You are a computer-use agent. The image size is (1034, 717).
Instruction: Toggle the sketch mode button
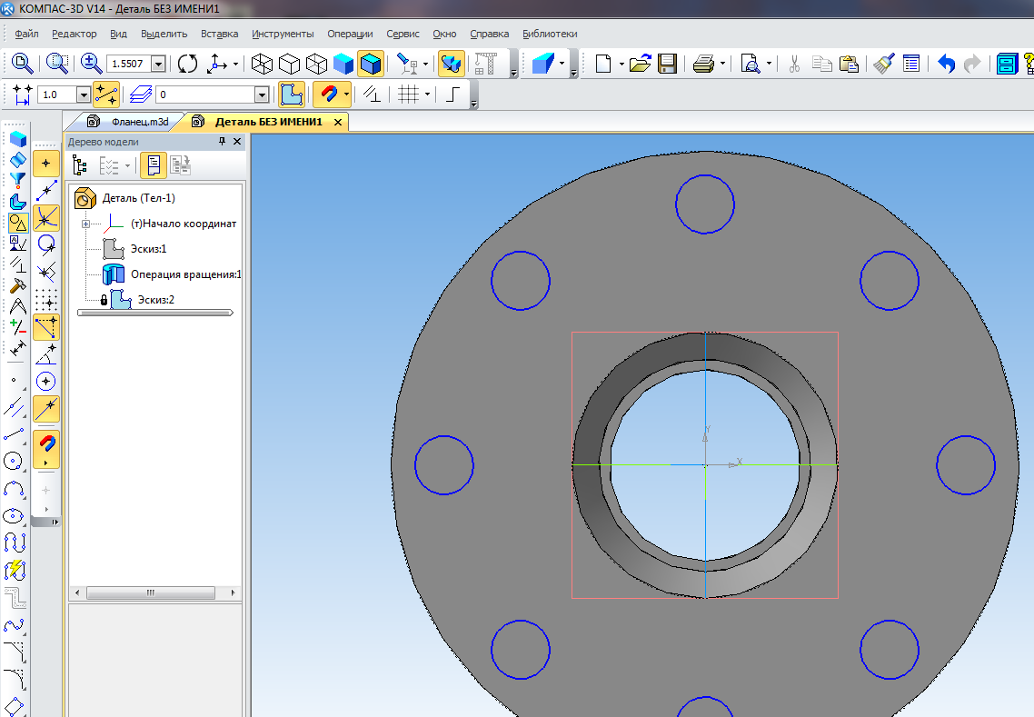[291, 95]
